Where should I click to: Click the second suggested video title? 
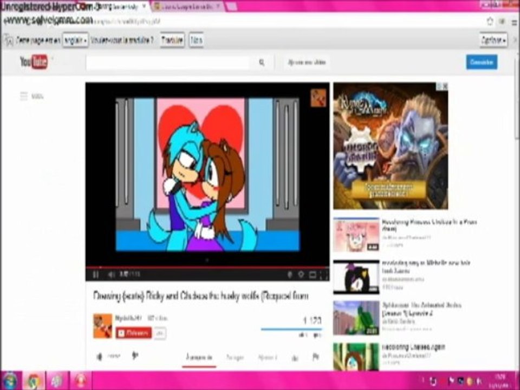click(426, 266)
